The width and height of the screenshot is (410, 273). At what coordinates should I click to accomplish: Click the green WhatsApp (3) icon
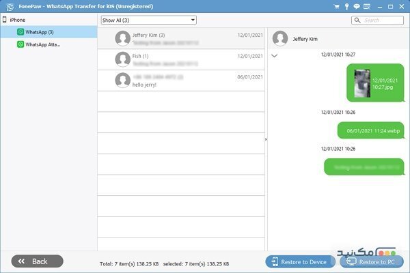pyautogui.click(x=20, y=32)
